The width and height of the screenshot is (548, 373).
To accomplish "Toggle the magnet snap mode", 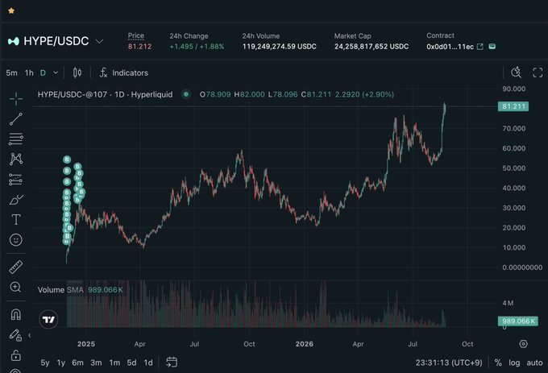I will pos(16,314).
